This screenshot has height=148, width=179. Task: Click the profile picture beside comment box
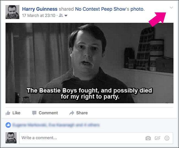11,138
